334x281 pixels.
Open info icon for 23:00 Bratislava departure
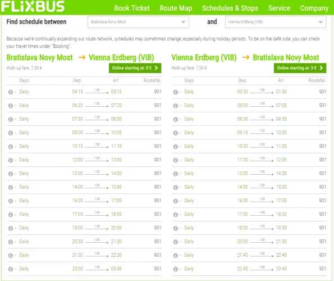click(11, 269)
